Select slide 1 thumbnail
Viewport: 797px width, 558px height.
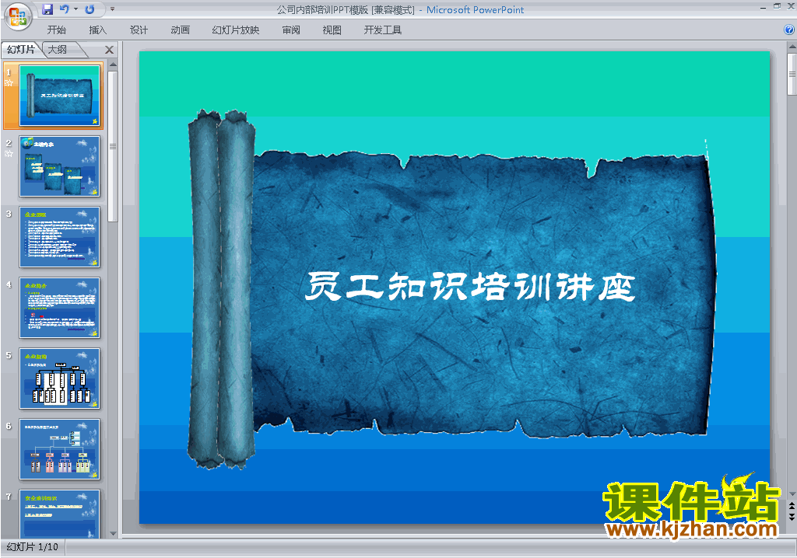click(x=59, y=96)
